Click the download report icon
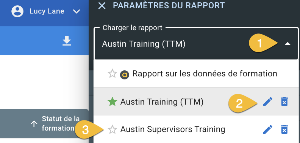 tap(67, 41)
